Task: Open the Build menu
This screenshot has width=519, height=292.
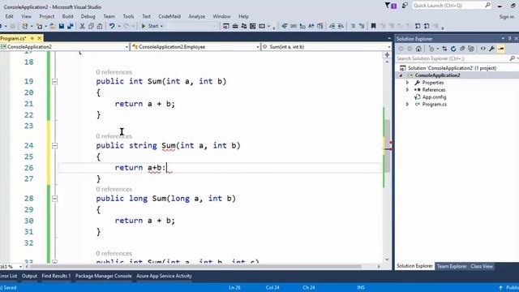Action: (67, 16)
